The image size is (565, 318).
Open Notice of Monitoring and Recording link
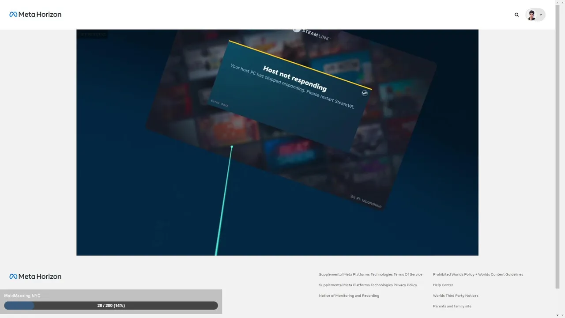pyautogui.click(x=349, y=295)
